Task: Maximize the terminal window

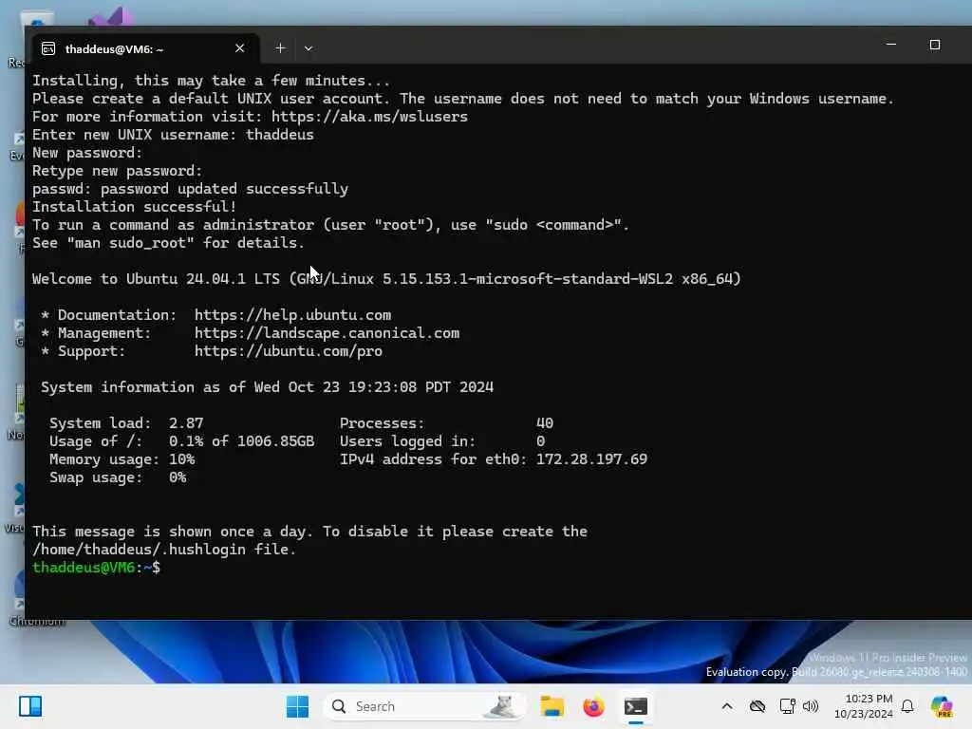Action: point(935,45)
